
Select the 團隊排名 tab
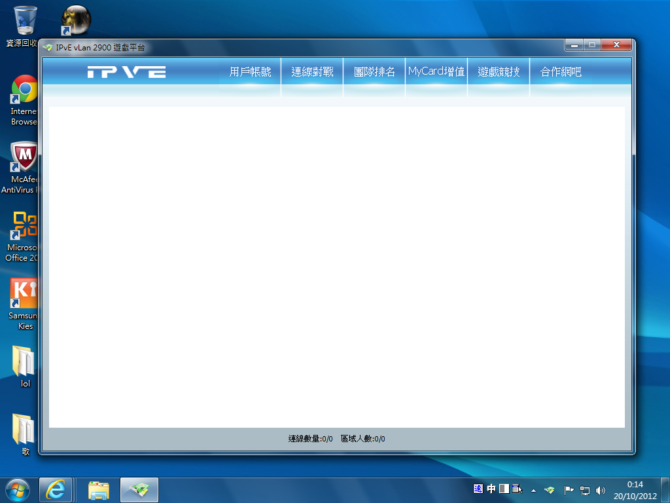click(374, 72)
